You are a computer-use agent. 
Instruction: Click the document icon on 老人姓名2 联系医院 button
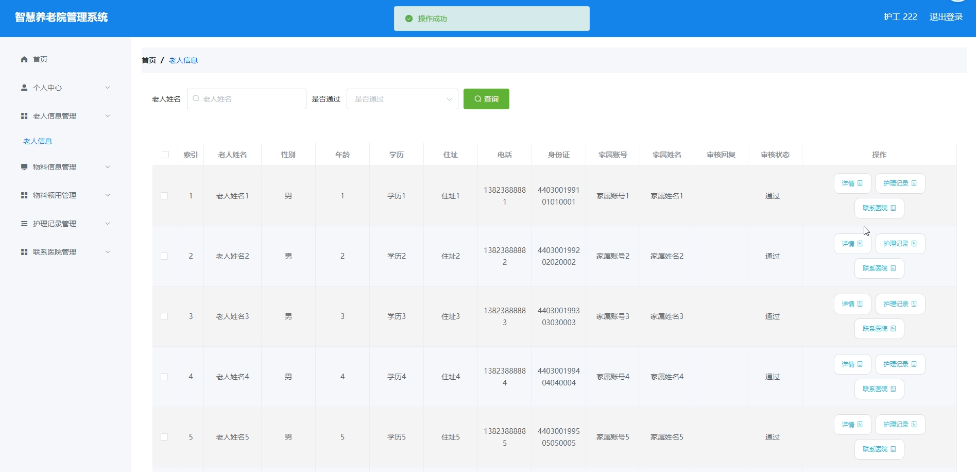(x=894, y=268)
